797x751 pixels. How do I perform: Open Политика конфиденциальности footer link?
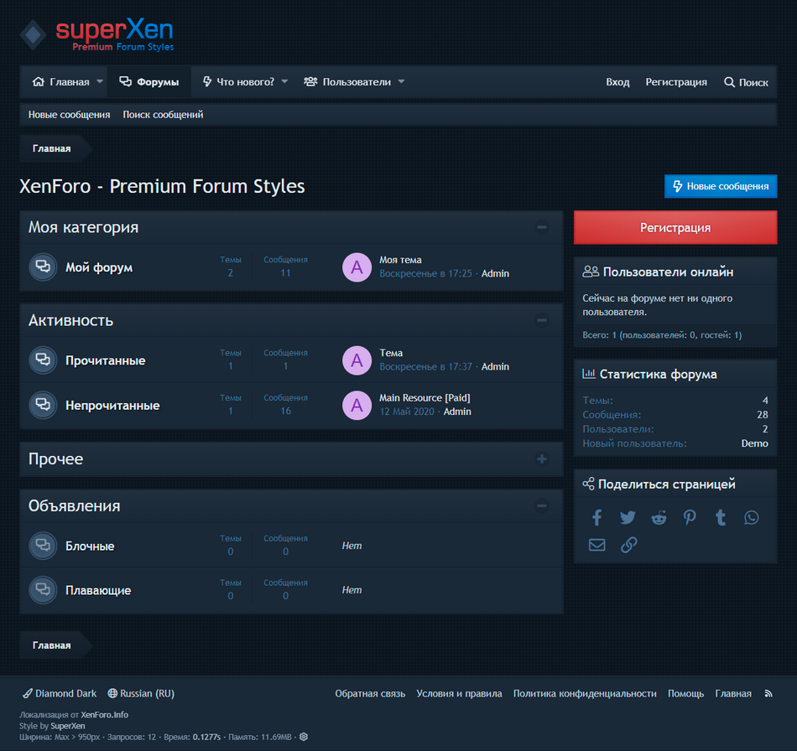coord(585,694)
